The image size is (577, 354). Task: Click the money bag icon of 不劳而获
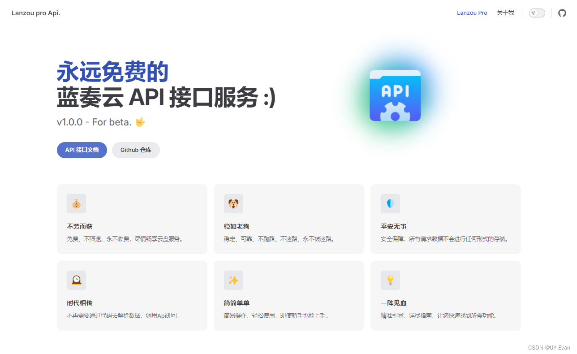pos(76,204)
